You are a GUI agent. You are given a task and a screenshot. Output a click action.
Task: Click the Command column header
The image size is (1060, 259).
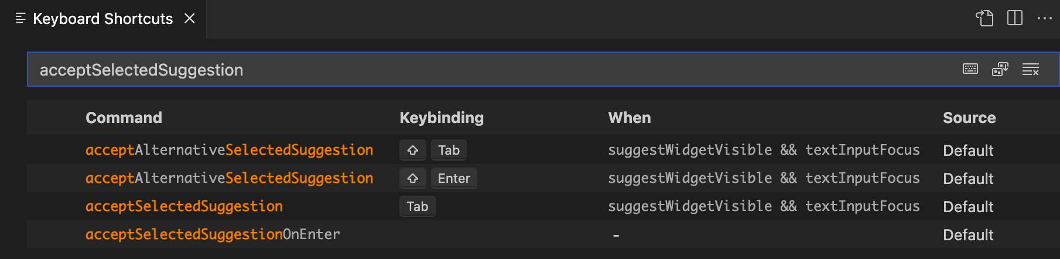point(124,118)
